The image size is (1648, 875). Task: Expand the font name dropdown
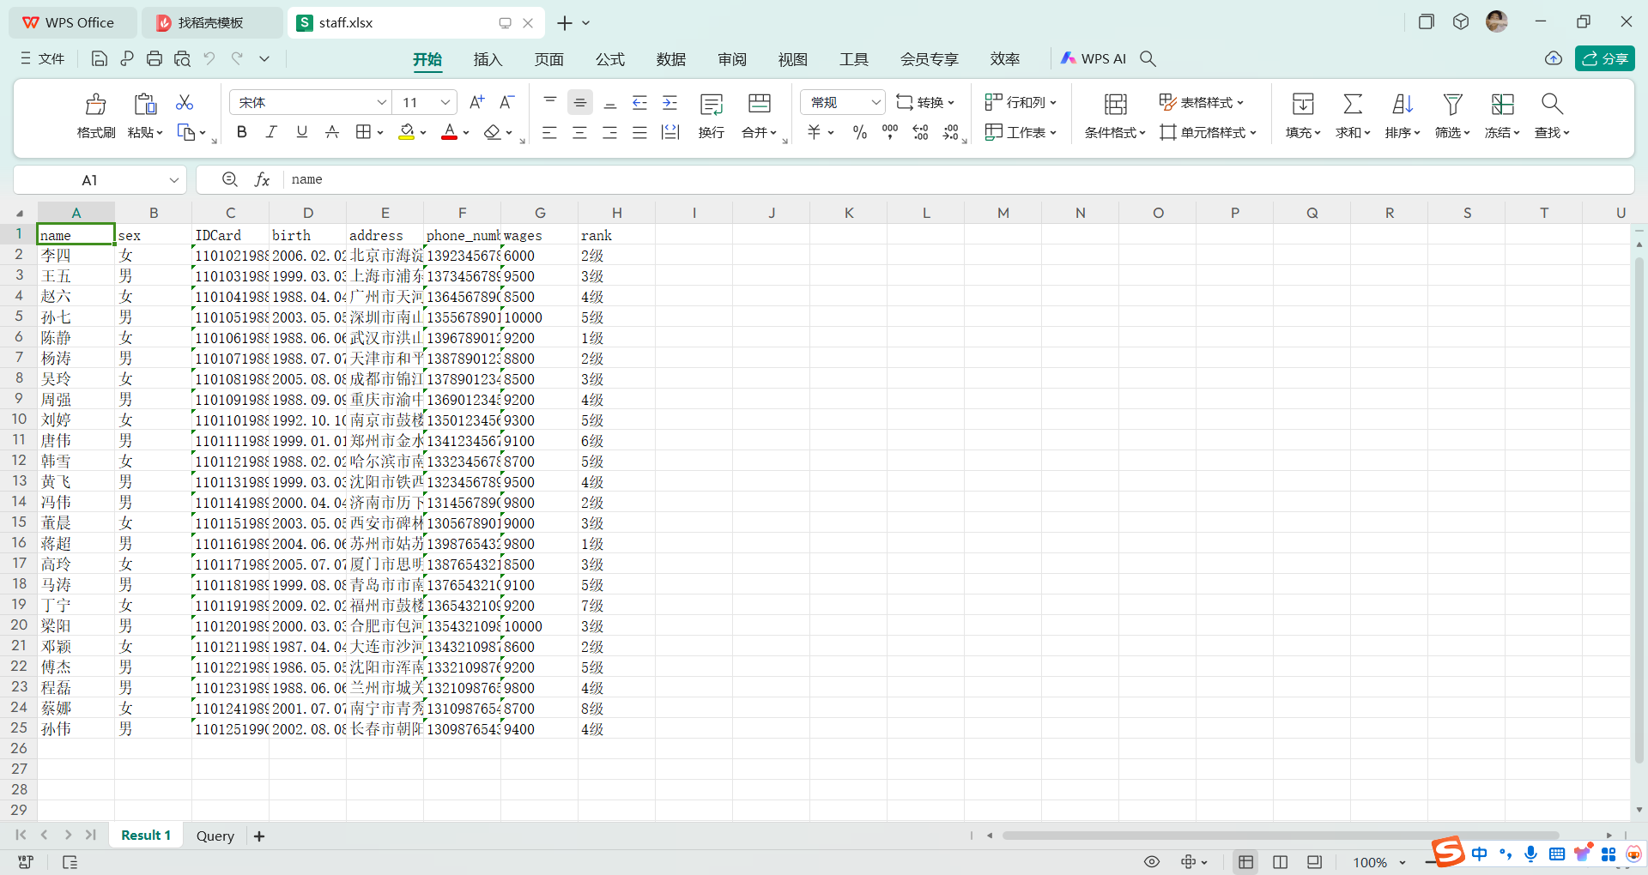coord(381,103)
